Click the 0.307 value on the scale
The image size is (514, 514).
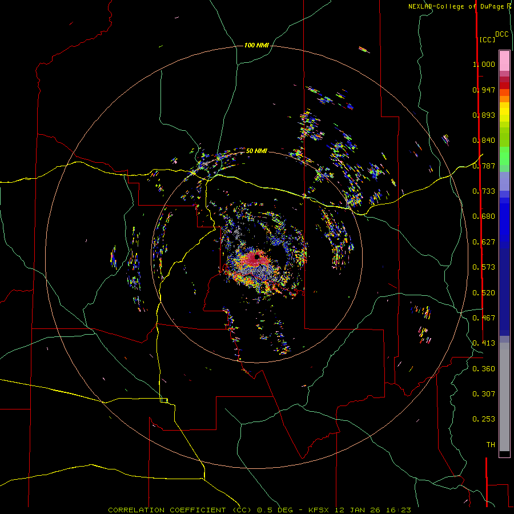484,394
